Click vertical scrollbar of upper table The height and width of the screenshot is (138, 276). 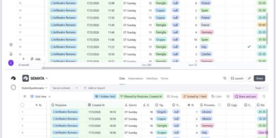pos(267,28)
